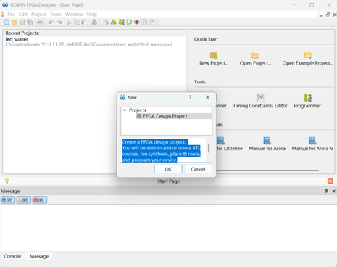337x267 pixels.
Task: Collapse the Projects tree node
Action: coord(125,110)
